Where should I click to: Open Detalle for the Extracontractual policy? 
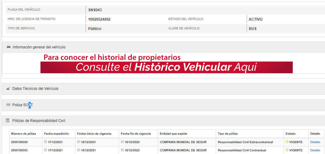(315, 142)
